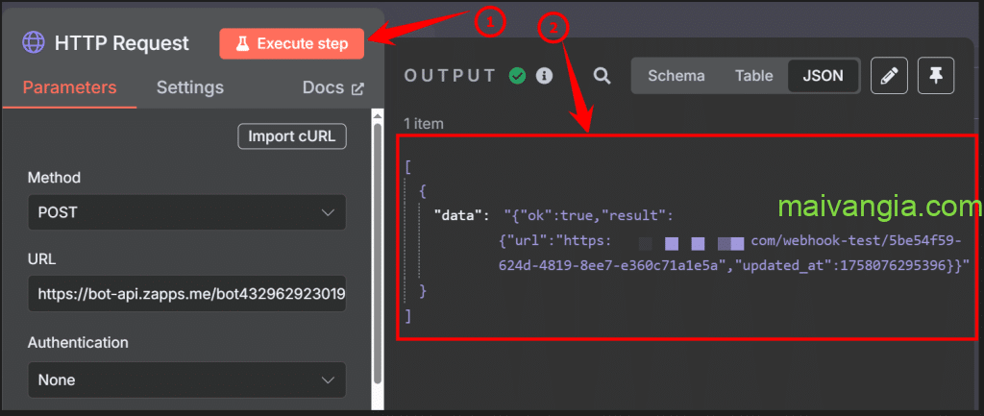Open the Authentication dropdown set to None
Viewport: 984px width, 416px height.
[x=187, y=379]
